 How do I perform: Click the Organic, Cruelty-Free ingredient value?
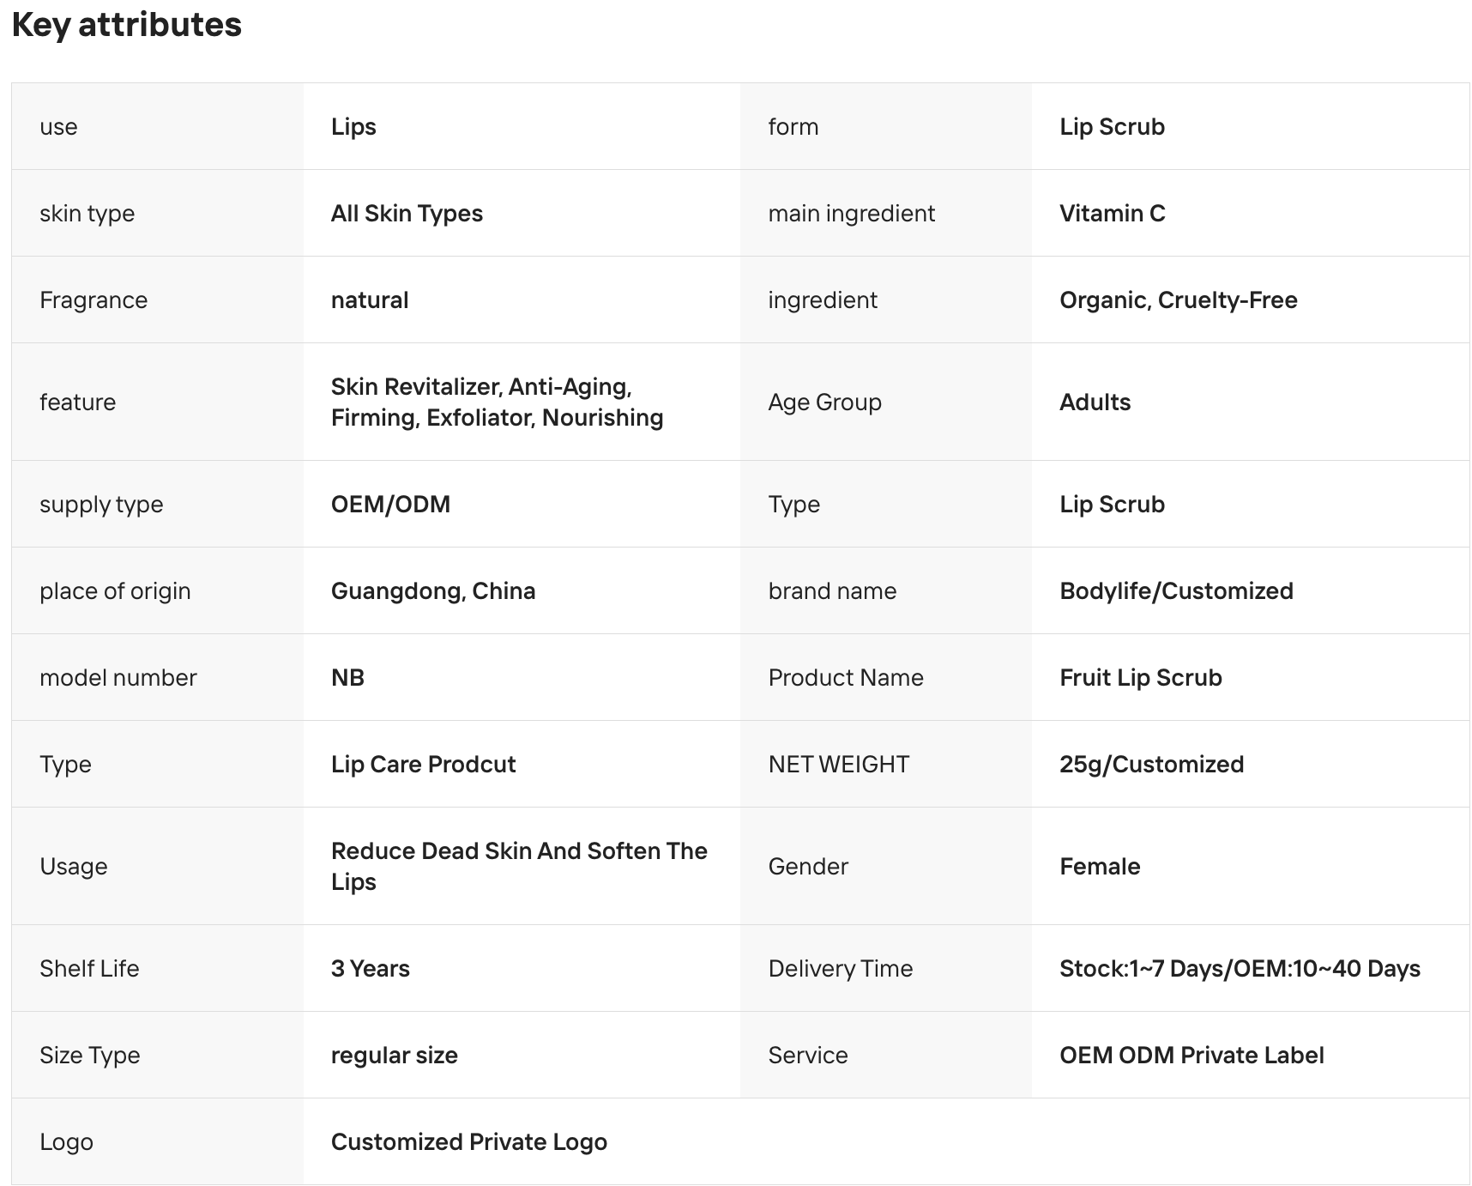pos(1178,300)
